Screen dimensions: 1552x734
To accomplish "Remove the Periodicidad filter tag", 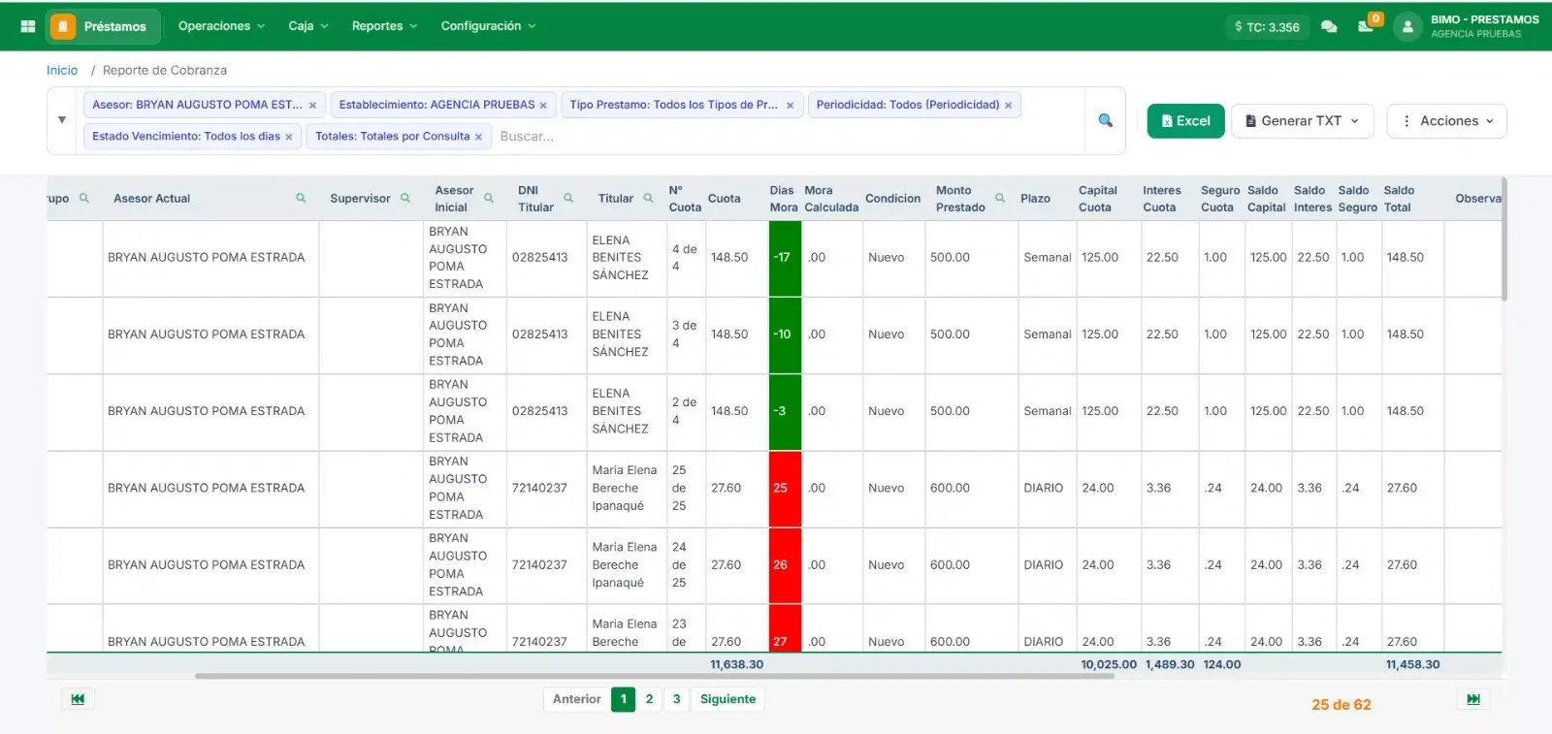I will coord(1008,106).
